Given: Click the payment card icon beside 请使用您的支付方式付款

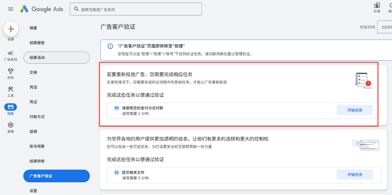Looking at the screenshot, I should click(x=116, y=108).
